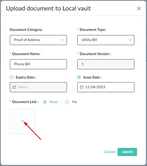Image resolution: width=147 pixels, height=166 pixels.
Task: Click the Cancel link
Action: click(x=110, y=152)
